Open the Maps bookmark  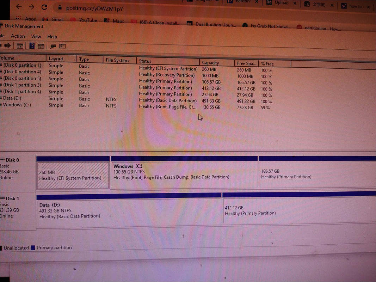point(114,21)
